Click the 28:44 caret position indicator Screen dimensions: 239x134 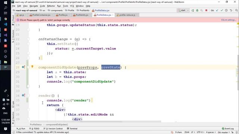(187, 133)
